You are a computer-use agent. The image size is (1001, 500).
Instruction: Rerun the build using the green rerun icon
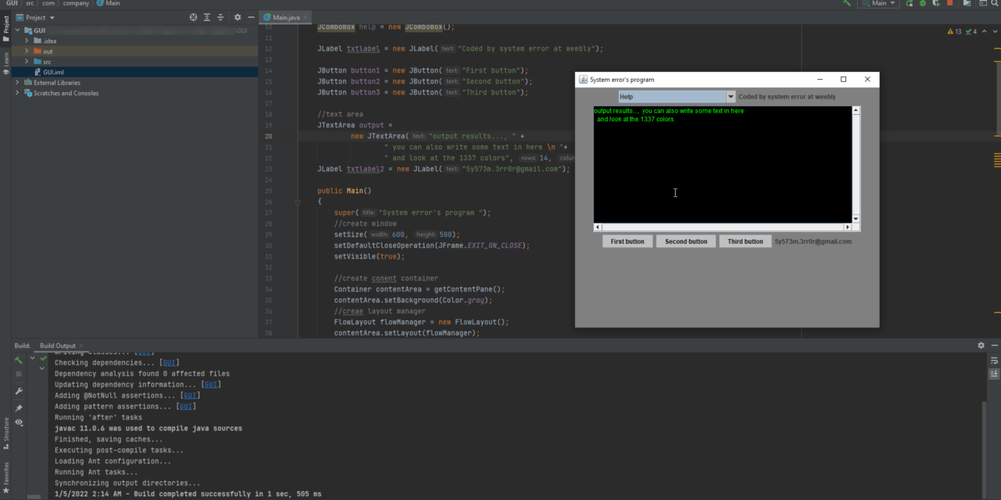[19, 361]
